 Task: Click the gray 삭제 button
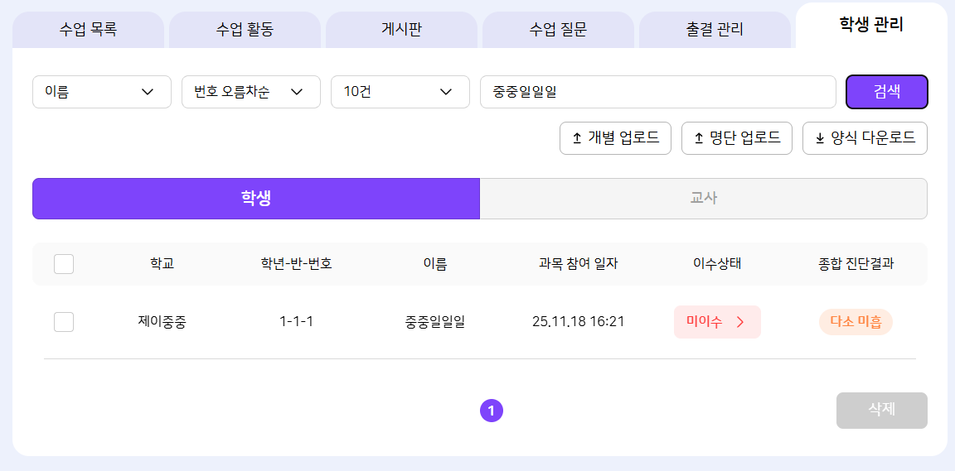click(881, 410)
